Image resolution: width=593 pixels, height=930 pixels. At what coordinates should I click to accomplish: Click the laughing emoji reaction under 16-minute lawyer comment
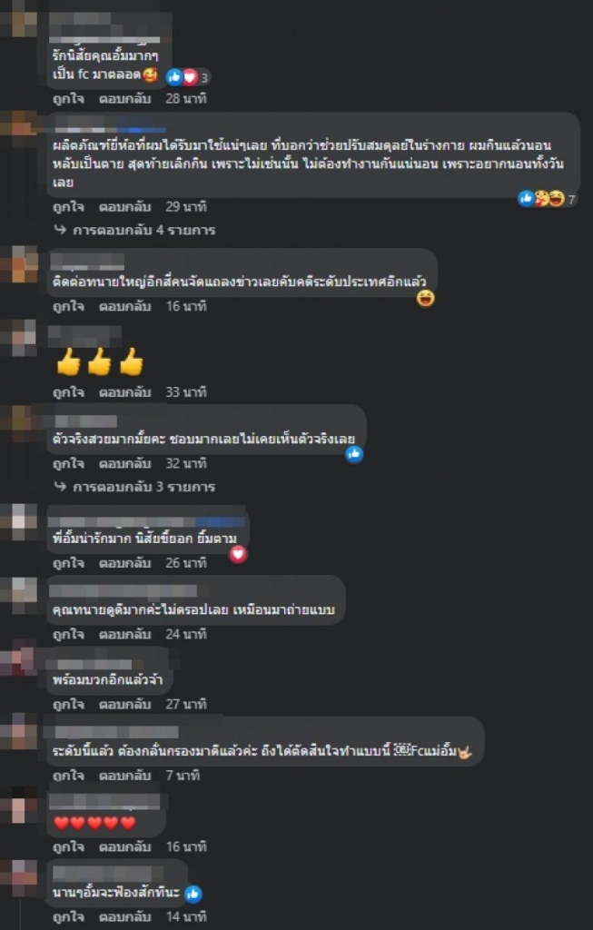point(425,298)
